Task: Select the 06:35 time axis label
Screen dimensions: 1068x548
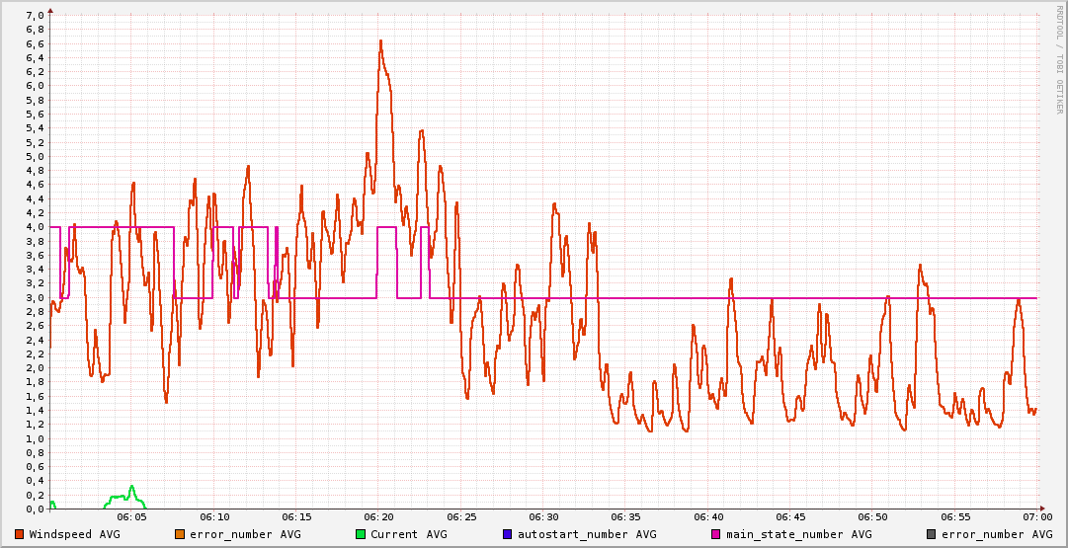Action: click(625, 516)
